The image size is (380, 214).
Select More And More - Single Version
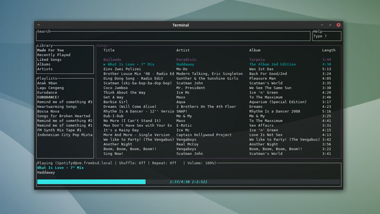coord(137,135)
